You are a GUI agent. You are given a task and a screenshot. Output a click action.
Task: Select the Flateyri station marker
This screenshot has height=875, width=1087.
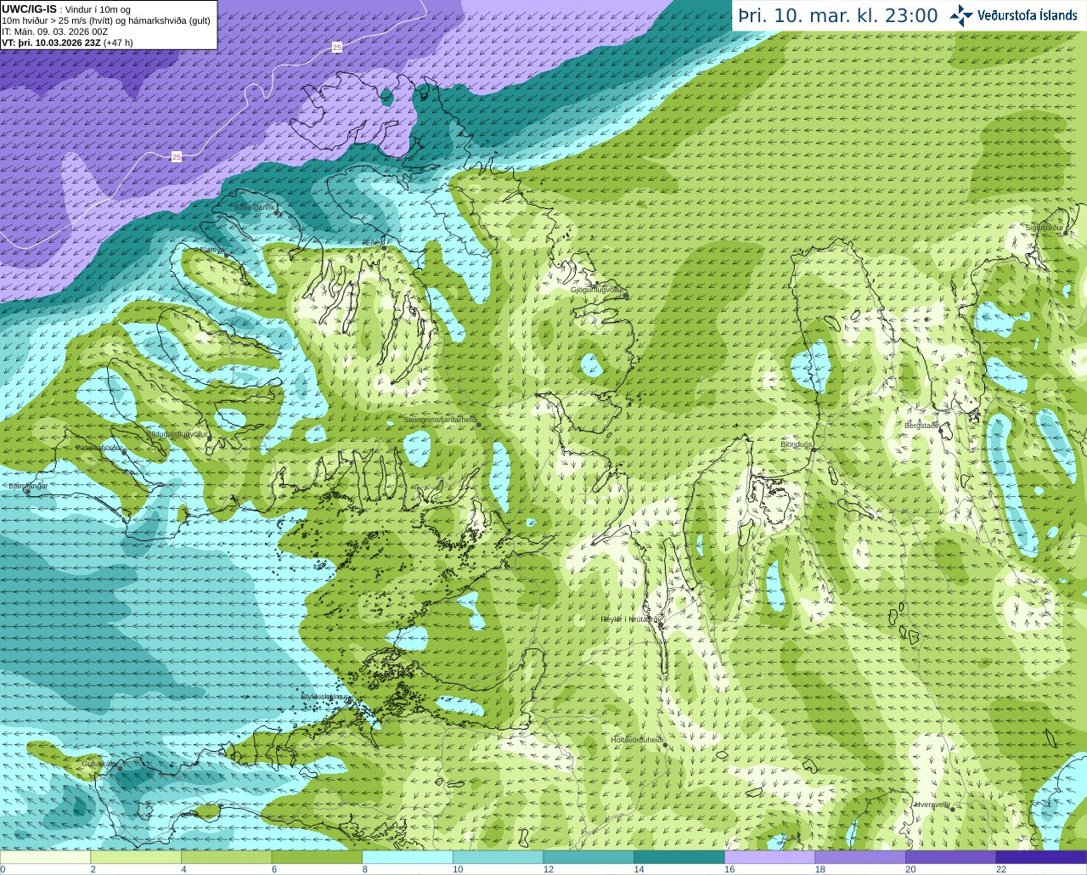[x=226, y=254]
